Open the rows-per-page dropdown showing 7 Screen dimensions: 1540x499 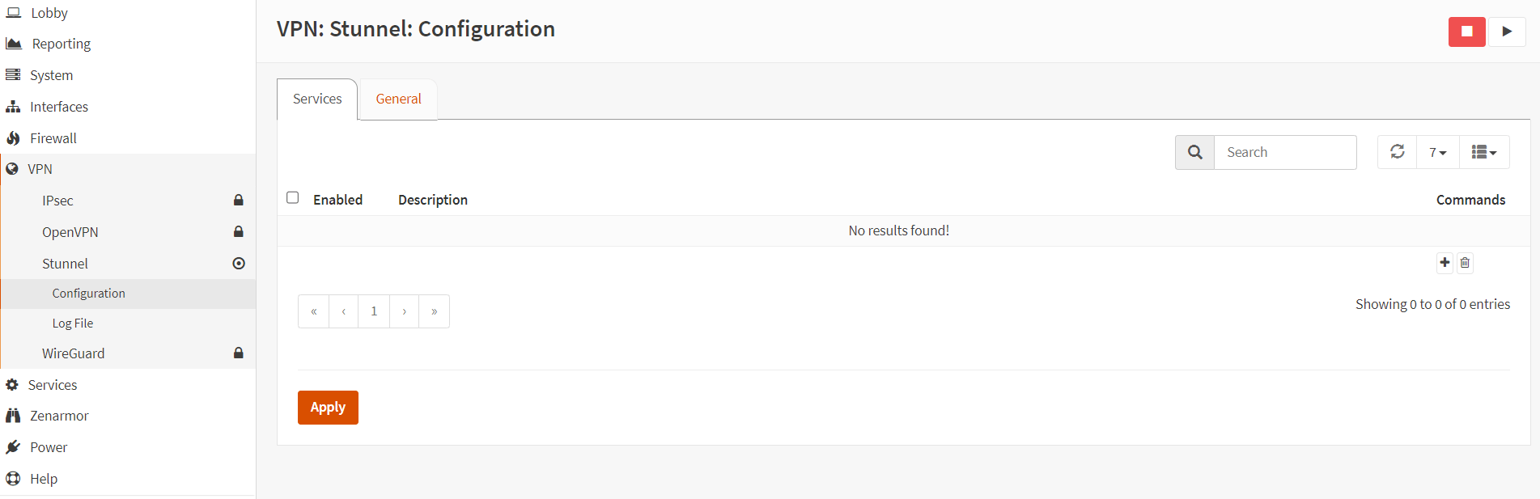click(1438, 152)
